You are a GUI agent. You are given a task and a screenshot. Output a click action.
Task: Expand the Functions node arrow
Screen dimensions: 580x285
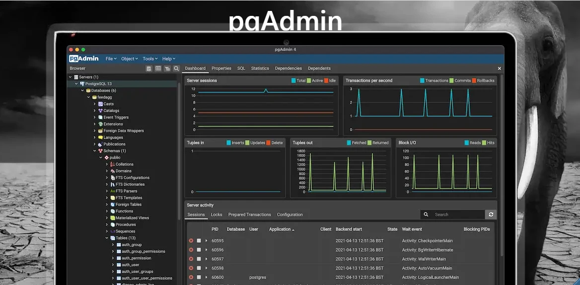[x=107, y=211]
